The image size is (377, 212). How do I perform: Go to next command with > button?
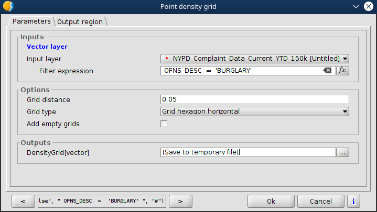tap(179, 201)
